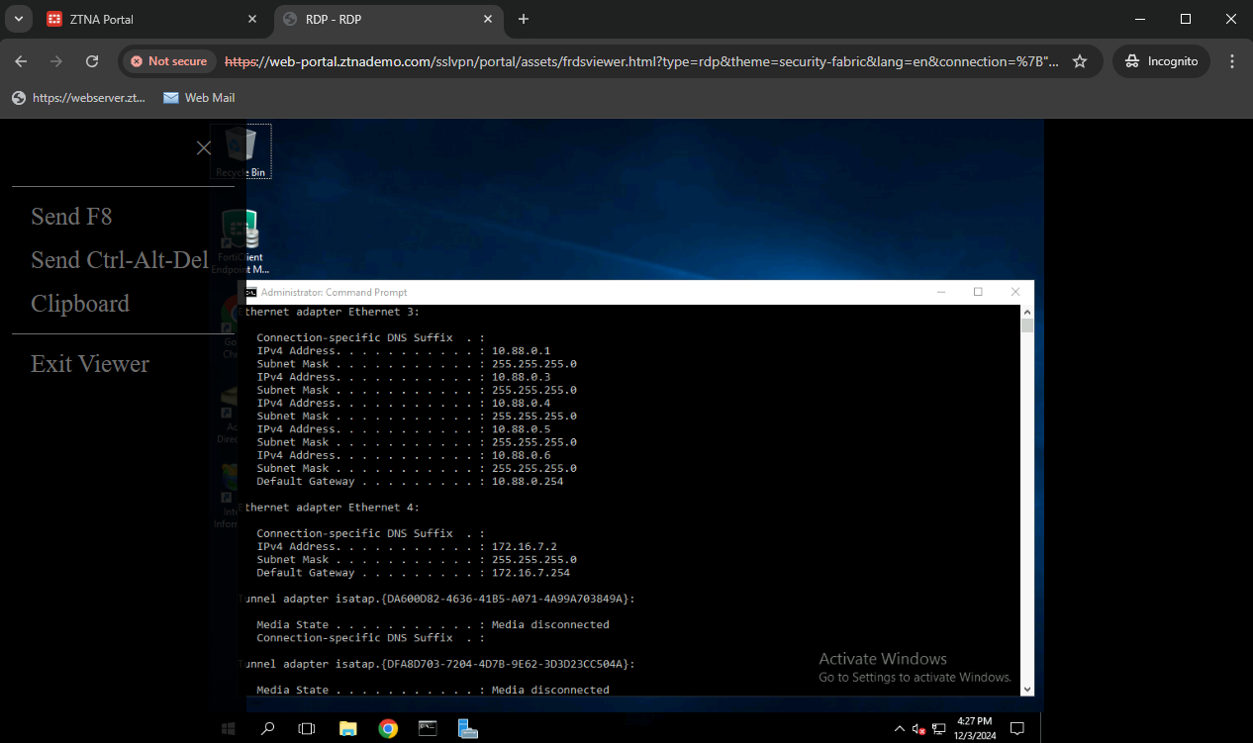Open Chrome's tab search dropdown
Screen dimensions: 1253x743
(x=18, y=19)
